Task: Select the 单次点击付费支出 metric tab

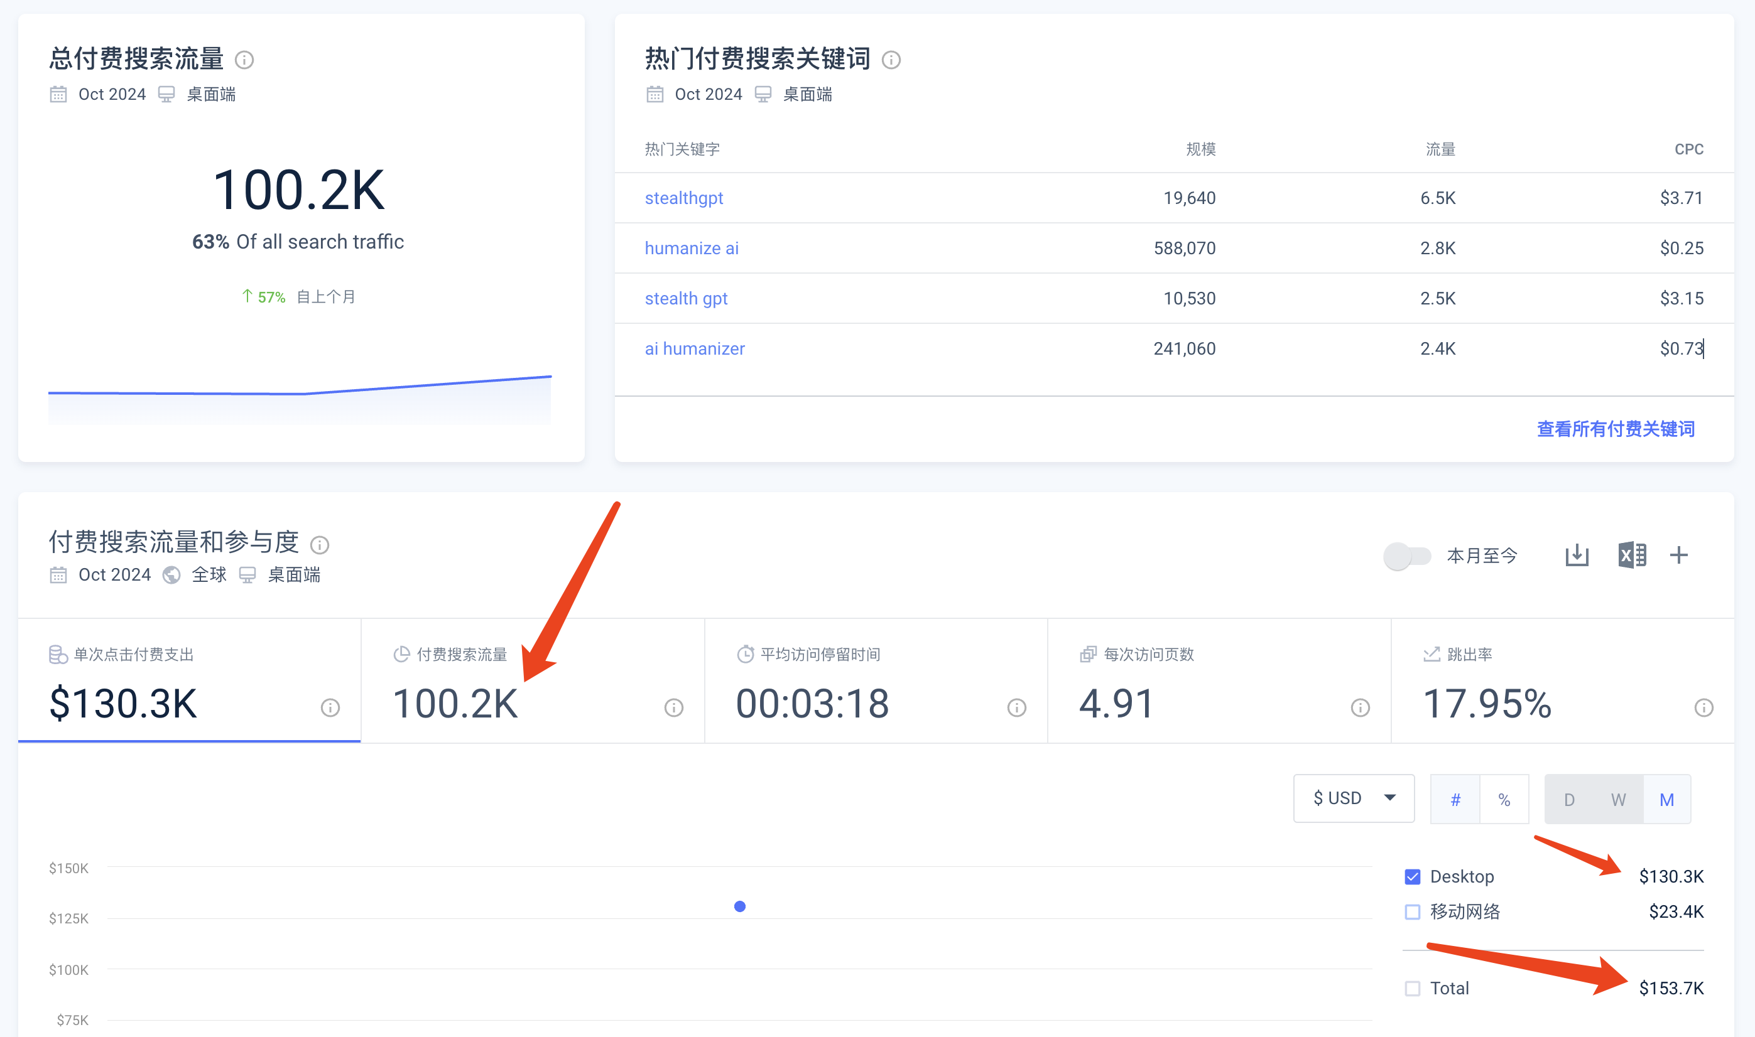Action: 190,680
